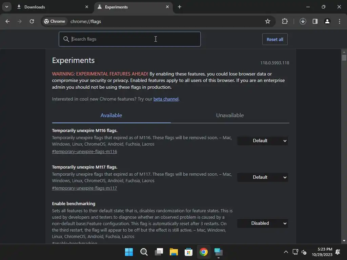Select the Available tab
347x260 pixels.
point(111,115)
